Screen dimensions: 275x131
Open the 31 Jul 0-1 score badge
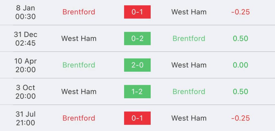[137, 118]
